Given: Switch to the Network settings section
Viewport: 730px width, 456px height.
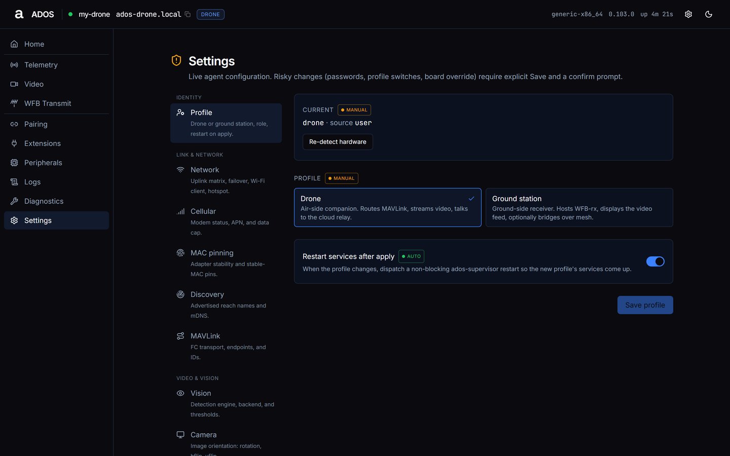Looking at the screenshot, I should click(226, 180).
